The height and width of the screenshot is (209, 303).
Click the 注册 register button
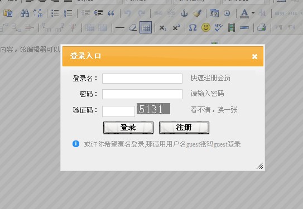tap(184, 128)
